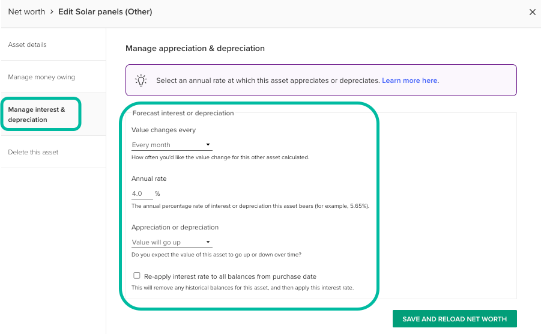Screen dimensions: 541x334
Task: Click the Forecast interest or depreciation legend
Action: pos(183,112)
